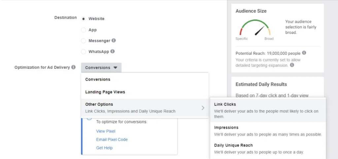Choose the App destination radio button
This screenshot has width=338, height=159.
point(84,30)
